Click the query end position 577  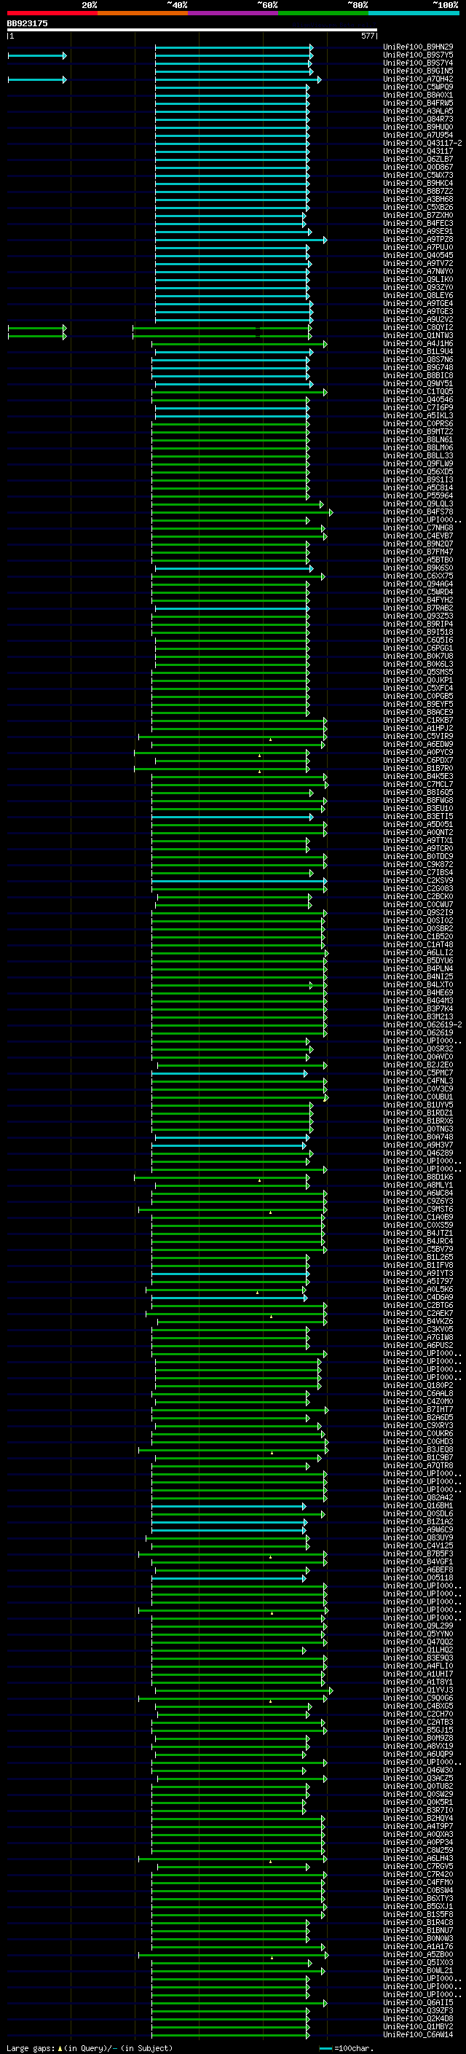point(368,36)
